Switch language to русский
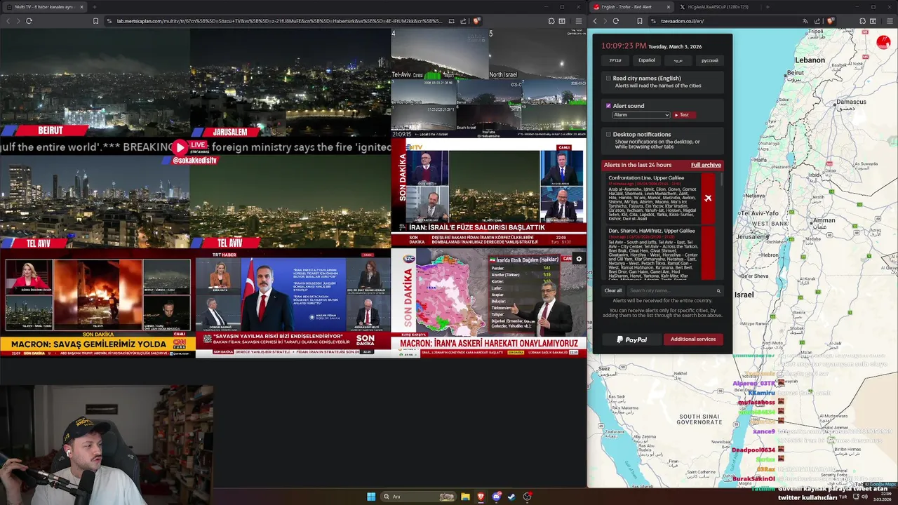Image resolution: width=898 pixels, height=505 pixels. click(x=710, y=60)
